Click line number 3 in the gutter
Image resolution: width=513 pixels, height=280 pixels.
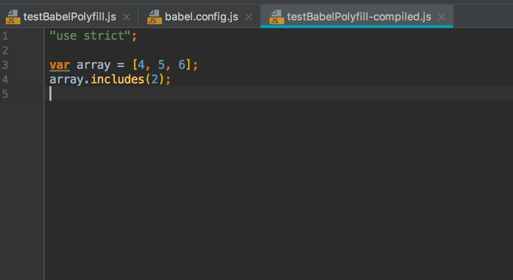point(5,65)
